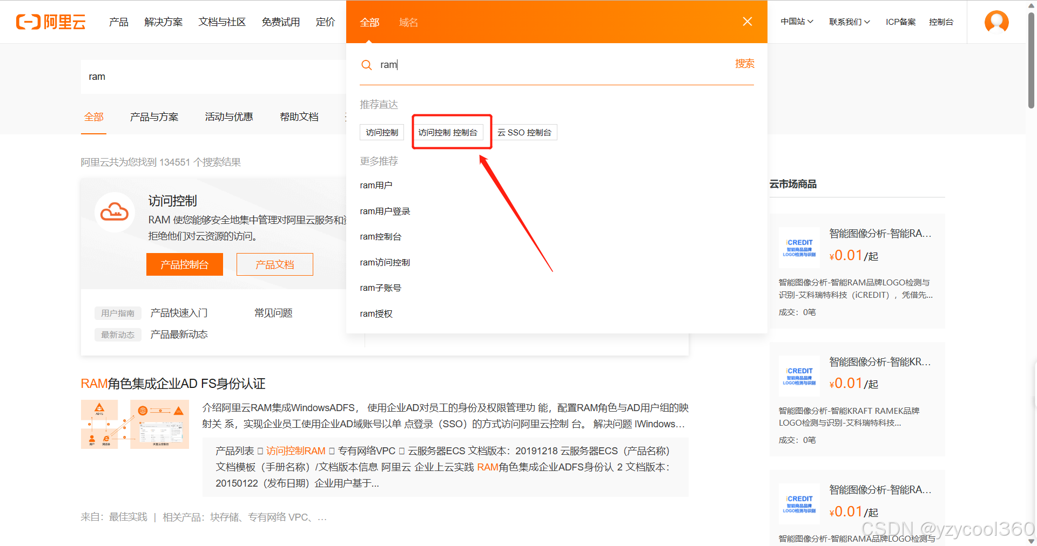Image resolution: width=1037 pixels, height=546 pixels.
Task: Click the 访问控制 控制台 shortcut
Action: (448, 132)
